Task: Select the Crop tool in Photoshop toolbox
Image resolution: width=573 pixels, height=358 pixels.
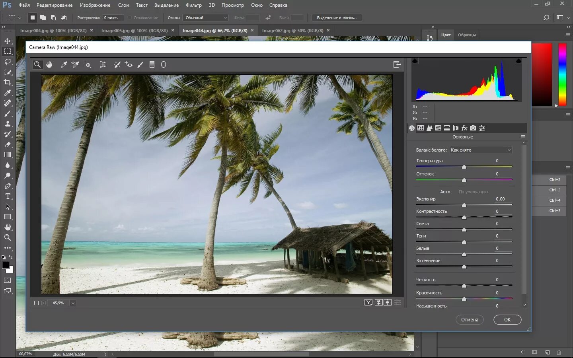Action: (8, 82)
